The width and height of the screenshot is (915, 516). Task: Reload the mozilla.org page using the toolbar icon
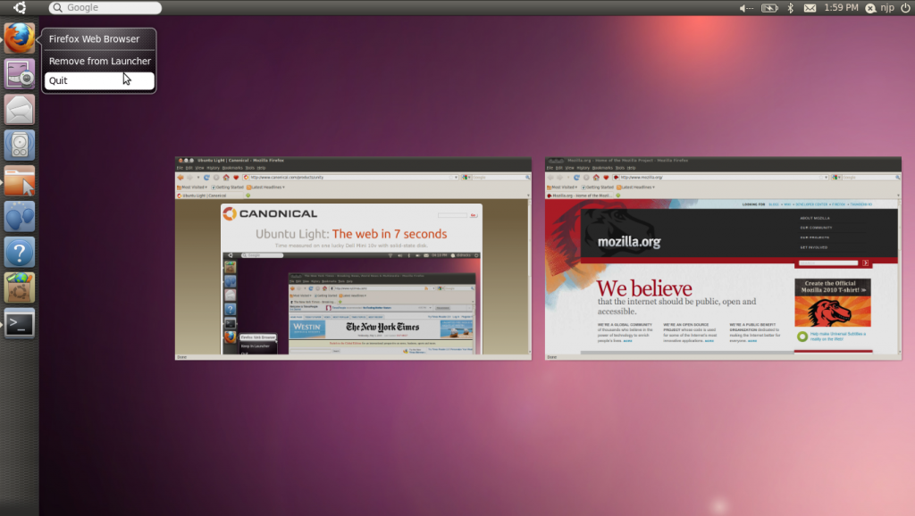point(575,177)
